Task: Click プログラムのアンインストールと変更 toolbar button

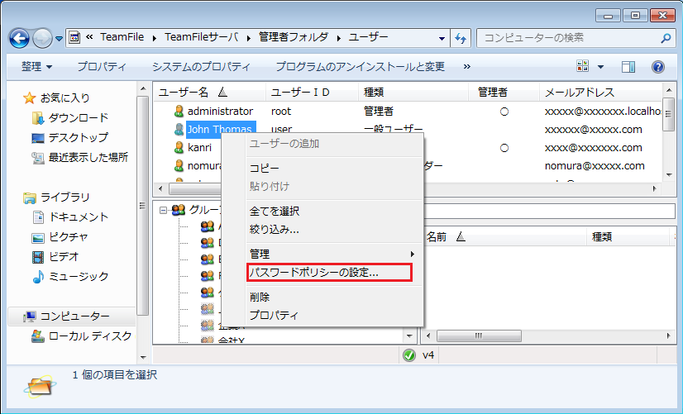Action: tap(360, 66)
